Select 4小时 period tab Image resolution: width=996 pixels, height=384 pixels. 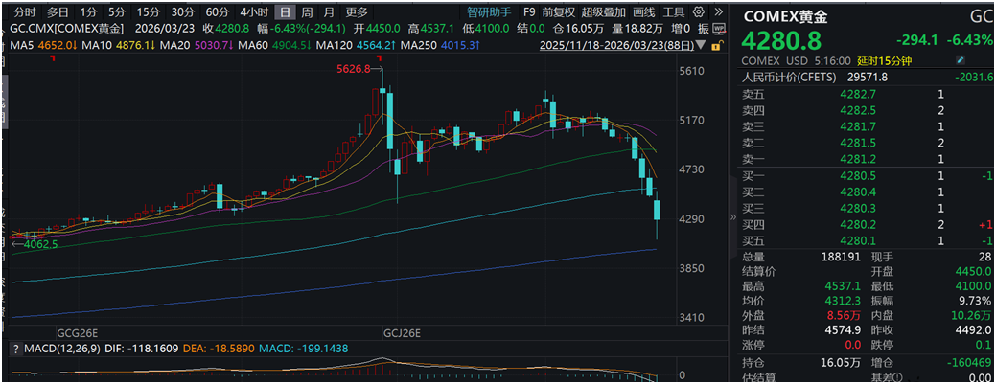pyautogui.click(x=254, y=12)
